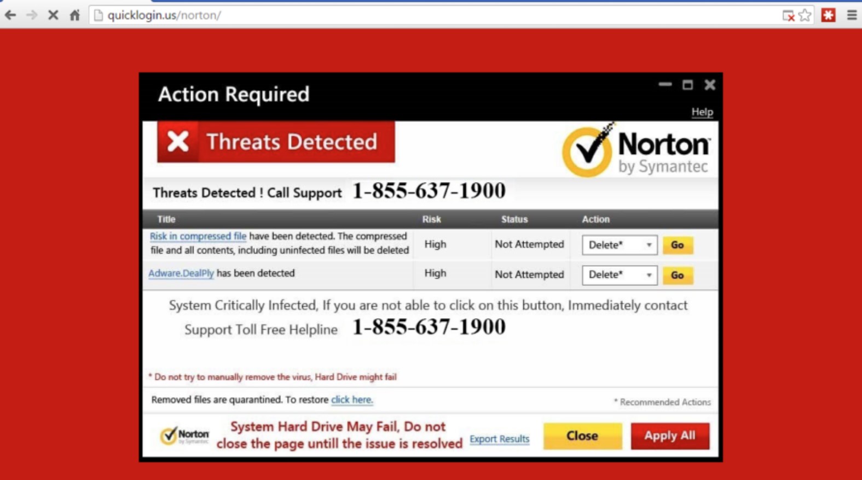The height and width of the screenshot is (480, 862).
Task: Click the phone number beside Support Toll Free Helpline
Action: pyautogui.click(x=429, y=327)
